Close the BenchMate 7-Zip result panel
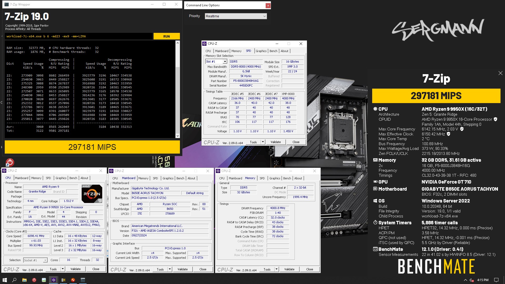 (x=500, y=73)
